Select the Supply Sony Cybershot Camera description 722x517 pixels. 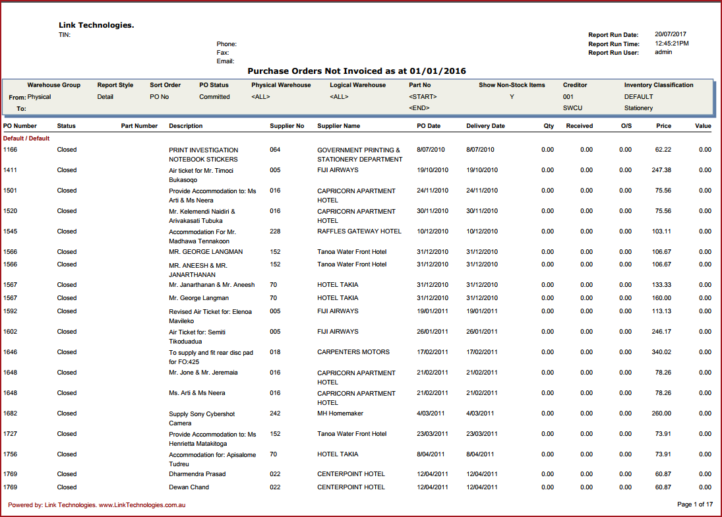tap(201, 419)
